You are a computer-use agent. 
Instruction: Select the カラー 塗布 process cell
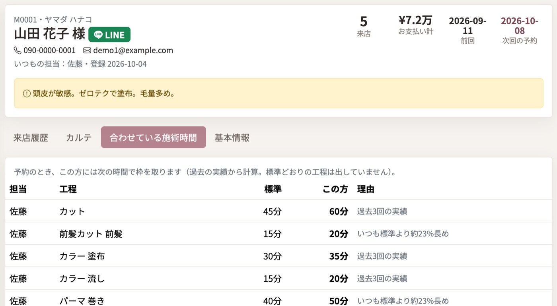82,256
